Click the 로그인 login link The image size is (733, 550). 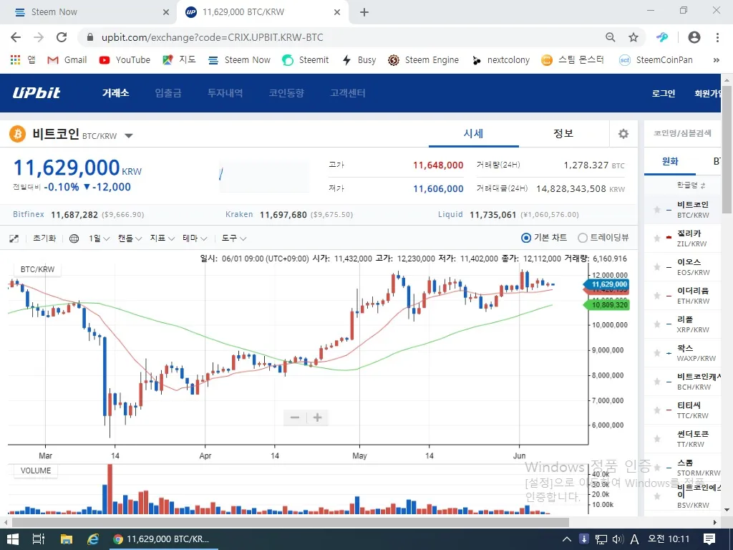point(664,93)
